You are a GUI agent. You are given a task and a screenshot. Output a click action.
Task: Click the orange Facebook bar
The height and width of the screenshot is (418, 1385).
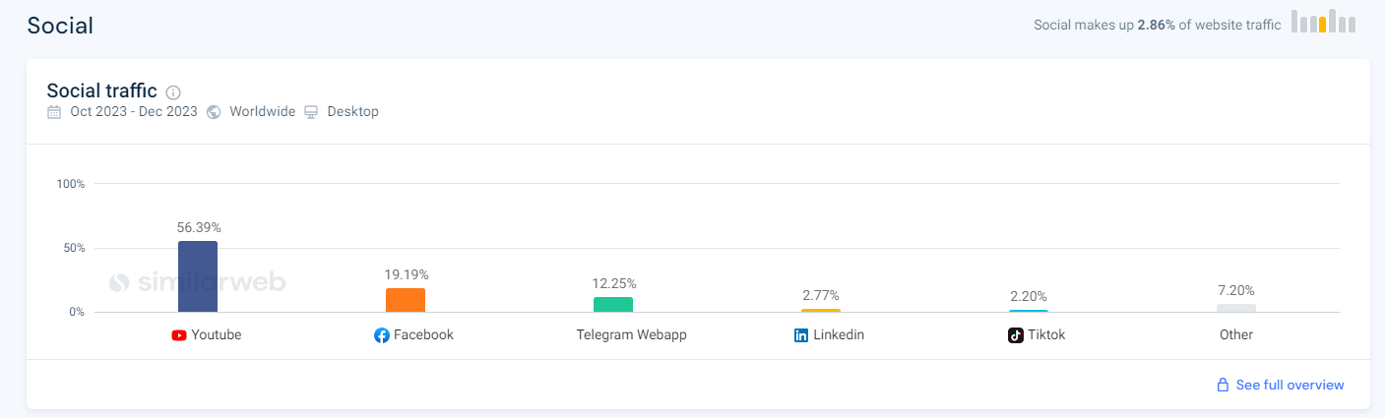(x=406, y=300)
